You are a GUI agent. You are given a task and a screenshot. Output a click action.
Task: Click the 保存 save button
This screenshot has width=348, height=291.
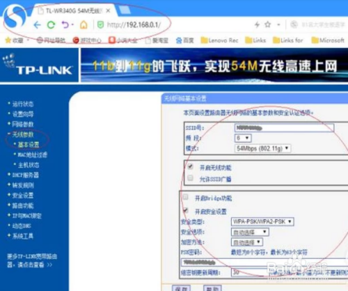coord(182,288)
